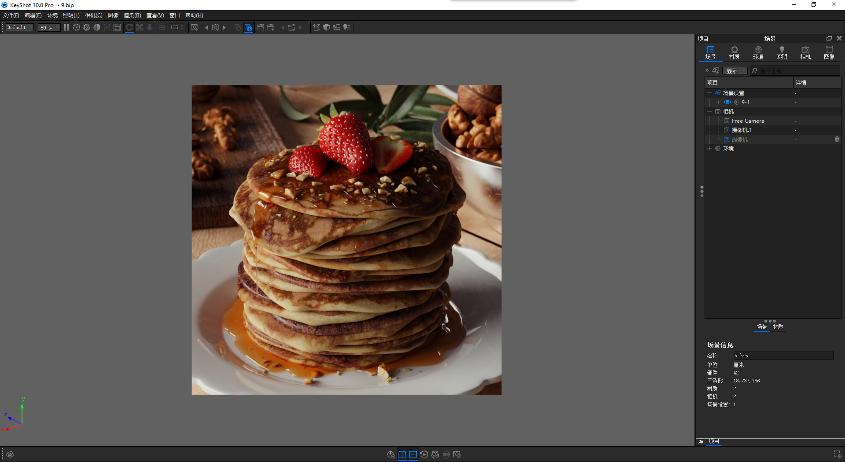Select the CPU render mode icon

(x=86, y=27)
